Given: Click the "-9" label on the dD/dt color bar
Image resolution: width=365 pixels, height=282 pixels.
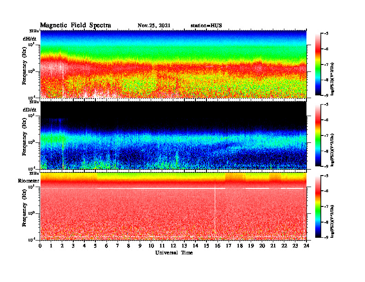Looking at the screenshot, I should tap(326, 166).
